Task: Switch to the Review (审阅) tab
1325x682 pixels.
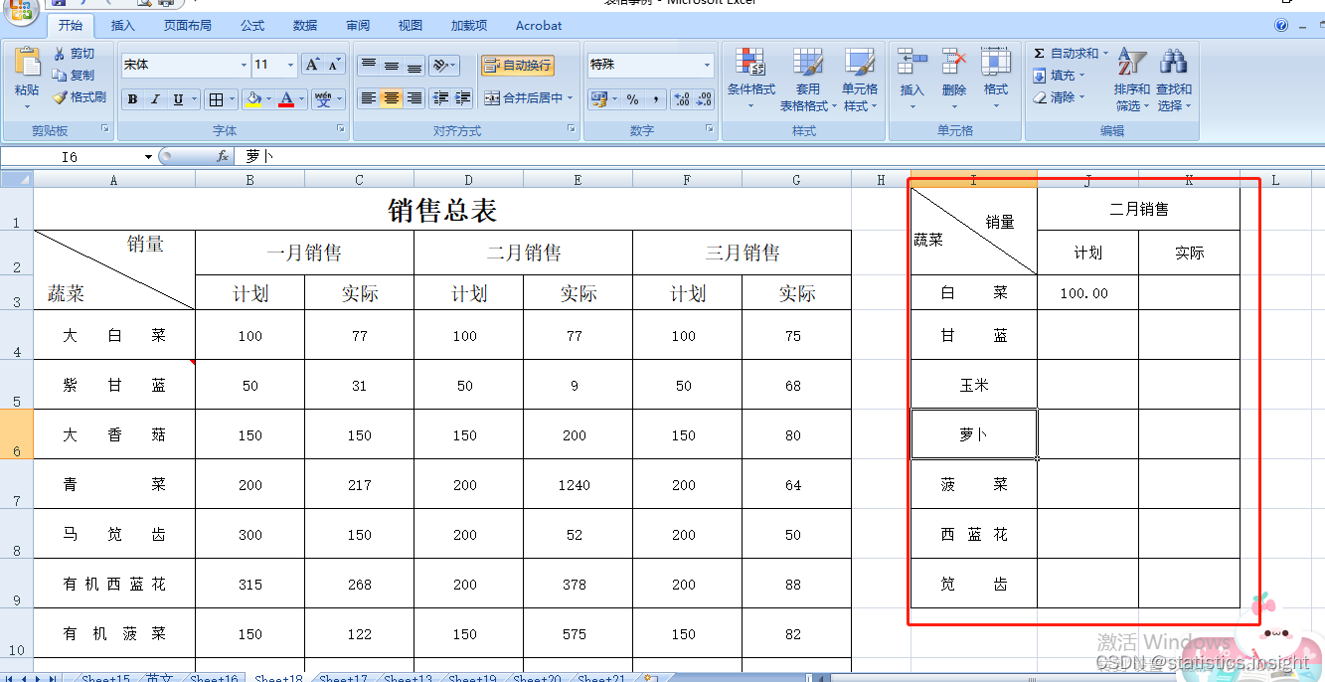Action: (358, 26)
